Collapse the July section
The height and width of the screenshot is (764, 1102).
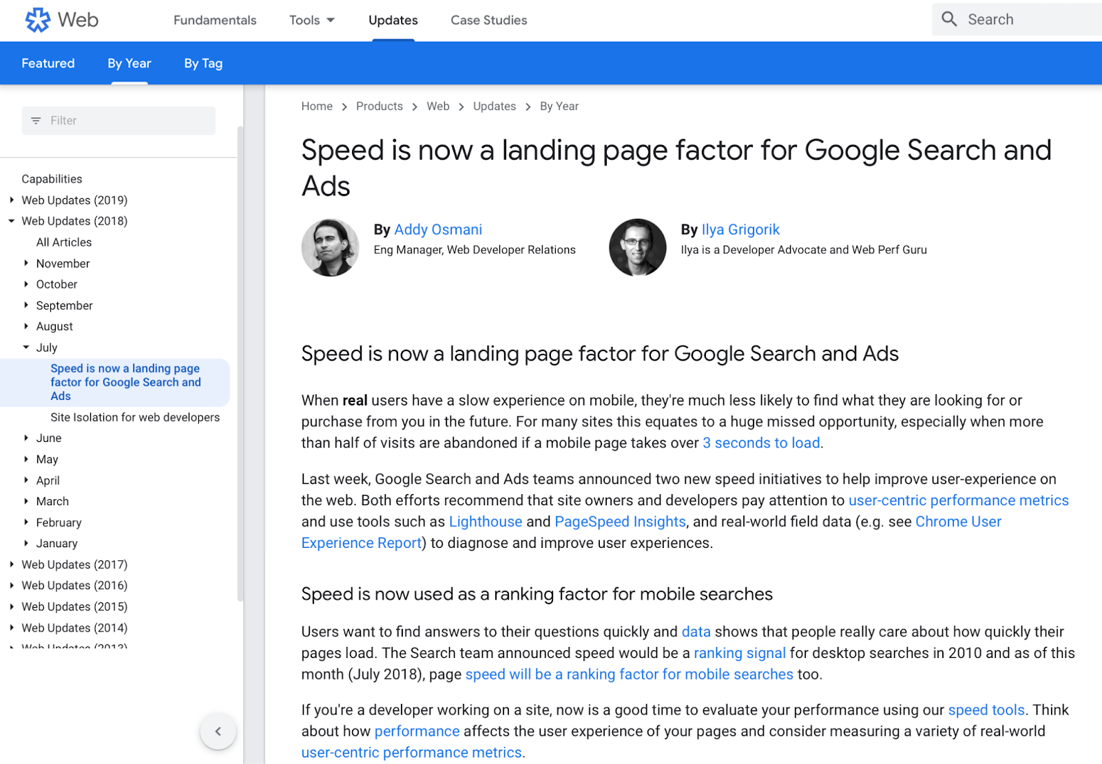click(x=26, y=348)
